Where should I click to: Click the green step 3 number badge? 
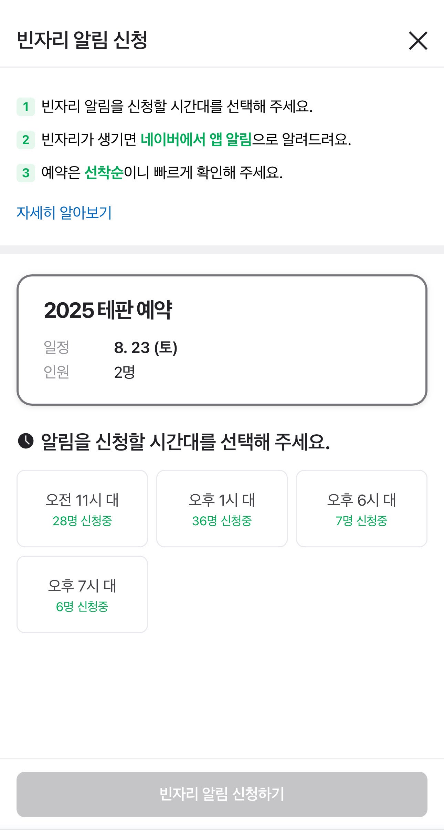(x=26, y=173)
